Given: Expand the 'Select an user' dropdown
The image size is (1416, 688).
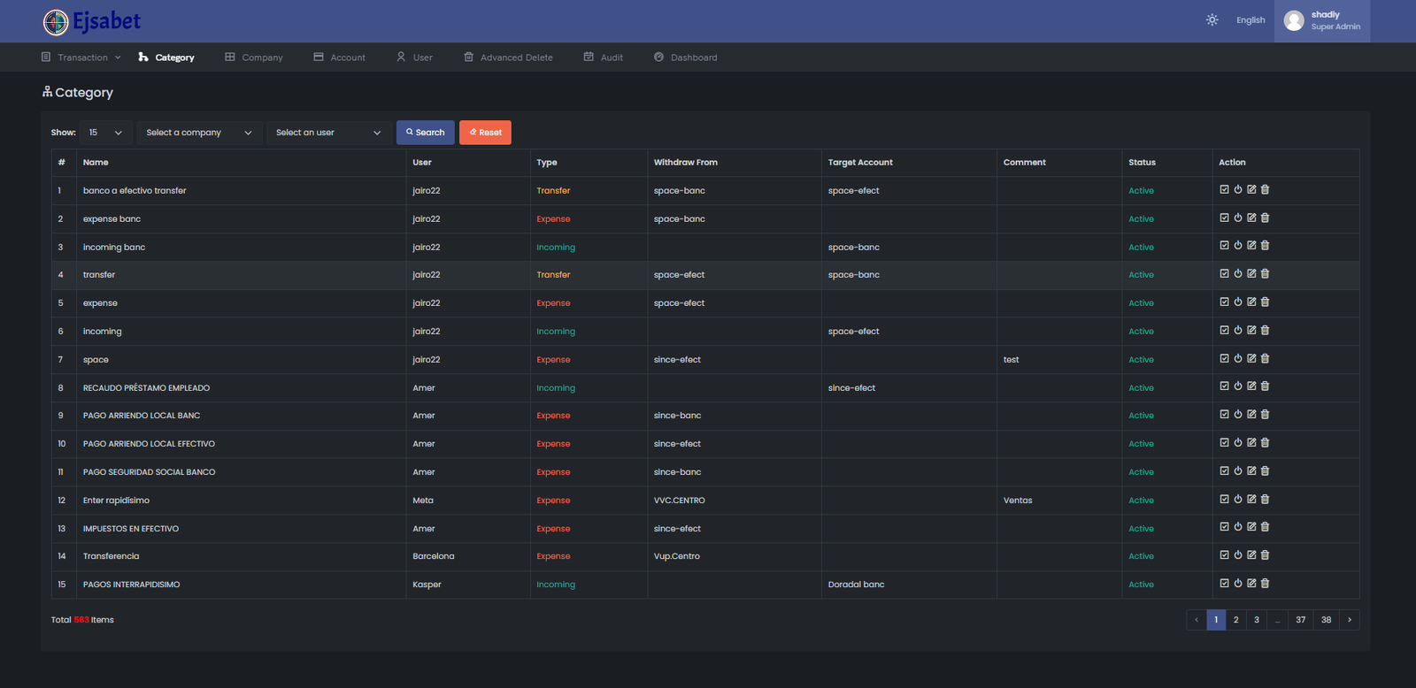Looking at the screenshot, I should point(328,133).
